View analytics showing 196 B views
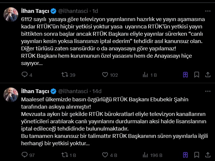 pos(145,155)
